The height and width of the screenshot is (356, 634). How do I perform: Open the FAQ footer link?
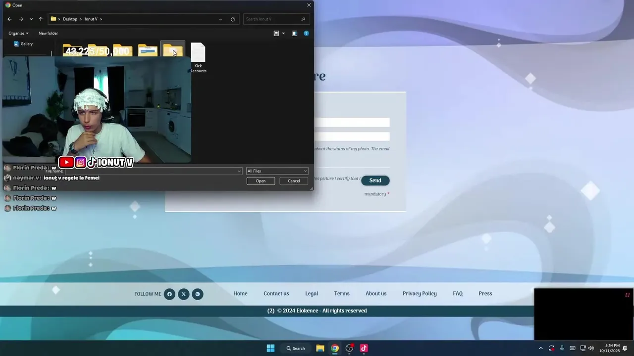coord(458,294)
